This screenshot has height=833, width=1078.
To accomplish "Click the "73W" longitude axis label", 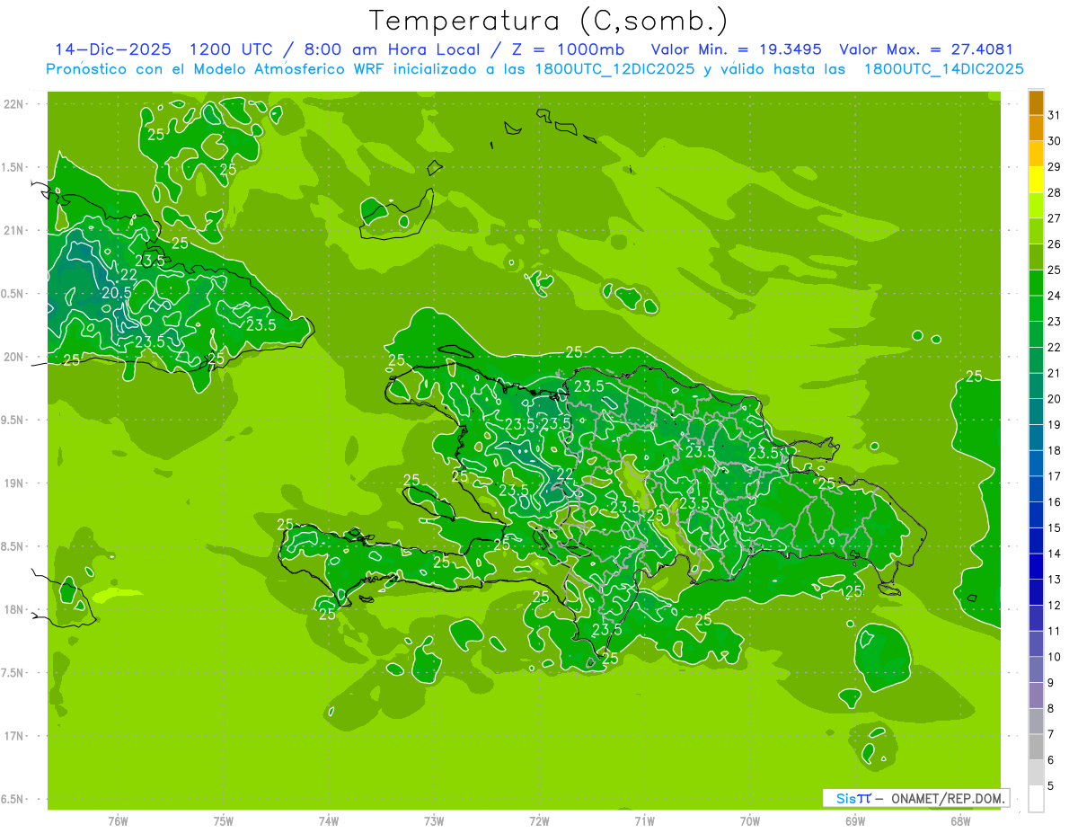I will coord(434,821).
